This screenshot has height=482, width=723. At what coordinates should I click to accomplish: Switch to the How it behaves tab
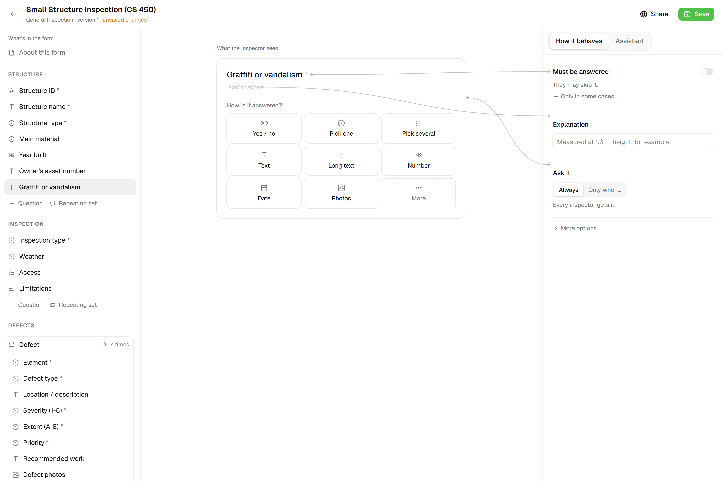[579, 41]
